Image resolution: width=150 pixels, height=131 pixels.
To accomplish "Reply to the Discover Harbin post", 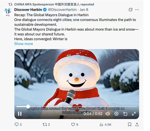I will (18, 125).
